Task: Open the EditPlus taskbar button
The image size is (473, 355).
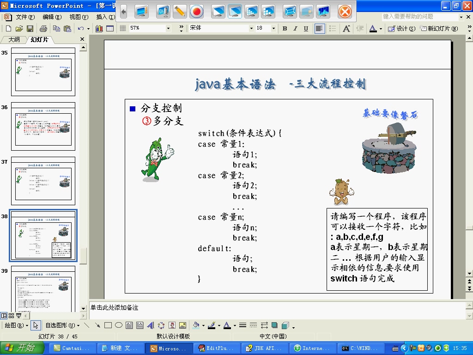Action: point(216,349)
